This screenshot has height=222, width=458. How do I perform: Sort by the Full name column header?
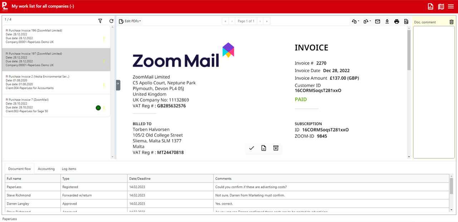(x=33, y=178)
